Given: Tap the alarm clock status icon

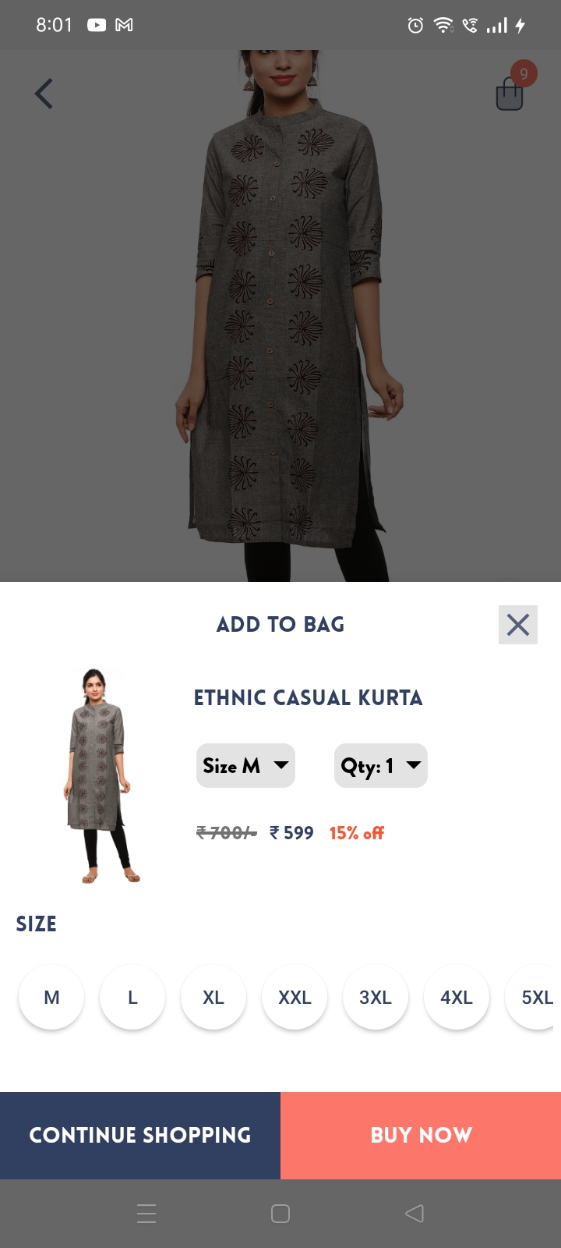Looking at the screenshot, I should click(416, 26).
